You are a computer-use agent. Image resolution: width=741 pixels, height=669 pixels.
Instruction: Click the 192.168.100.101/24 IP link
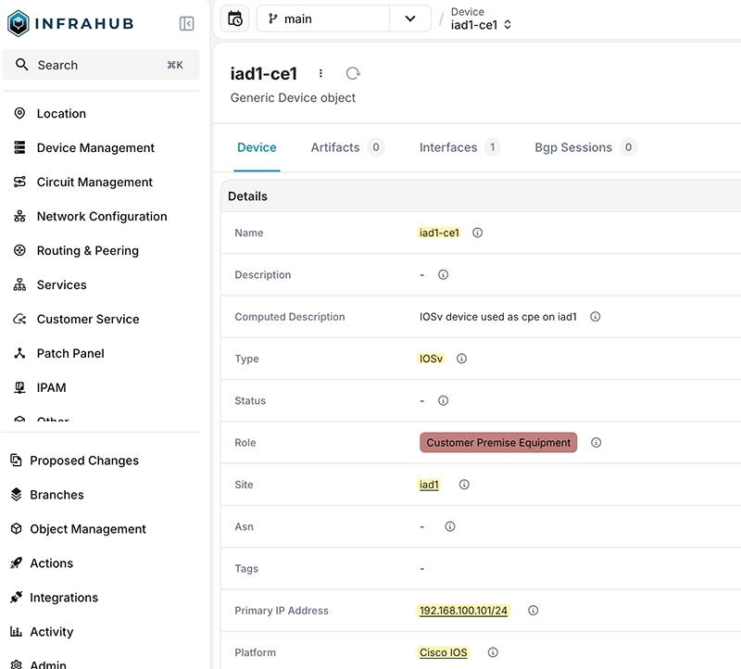point(462,611)
